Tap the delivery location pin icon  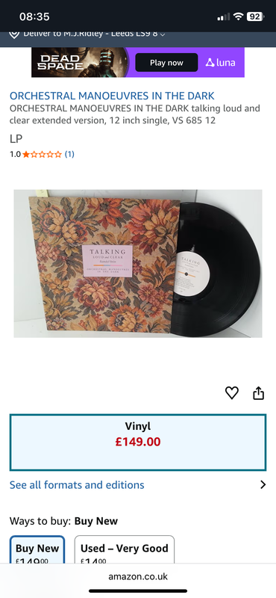[x=14, y=34]
